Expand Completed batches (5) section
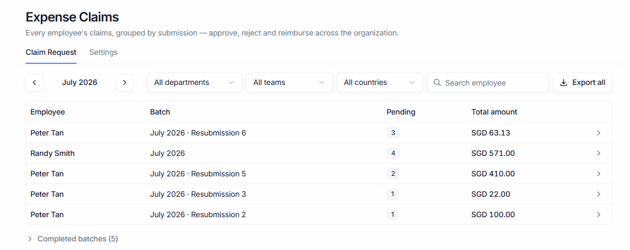The width and height of the screenshot is (630, 250). (x=72, y=239)
